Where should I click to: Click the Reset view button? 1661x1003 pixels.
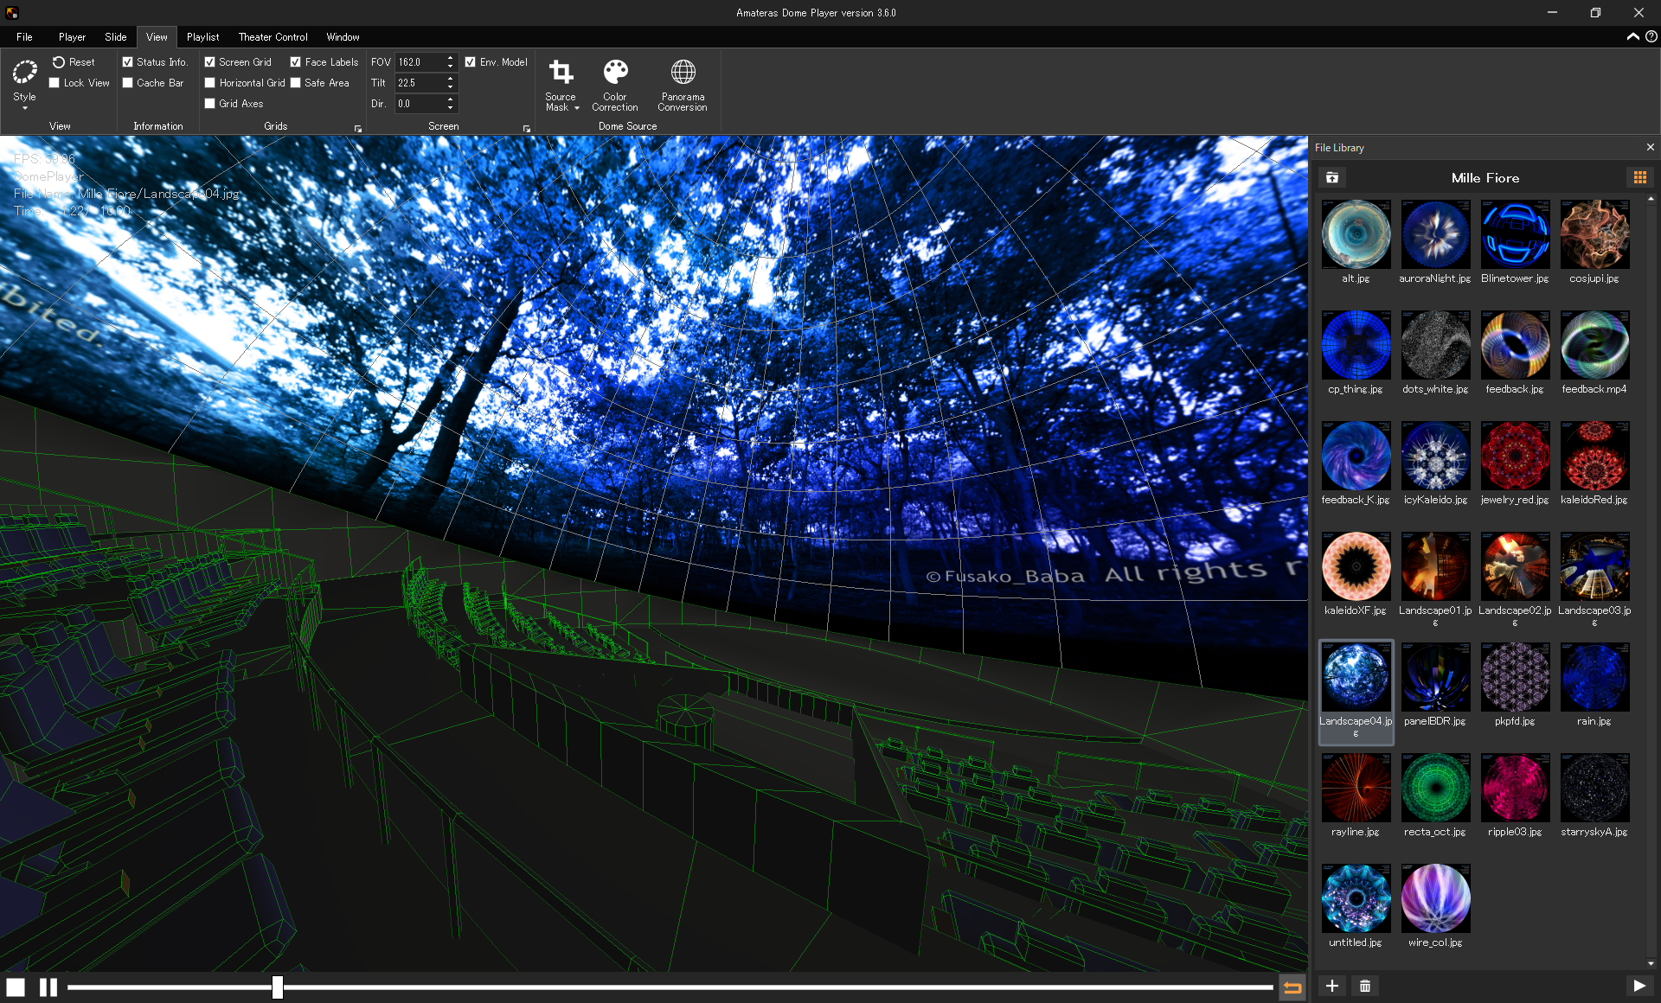74,62
